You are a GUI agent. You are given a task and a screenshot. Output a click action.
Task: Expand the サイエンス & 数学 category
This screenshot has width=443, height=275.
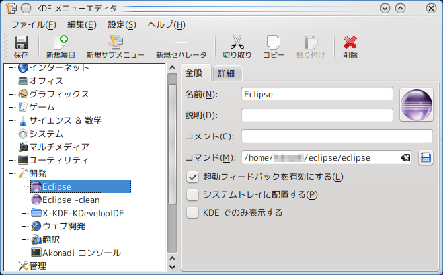11,120
